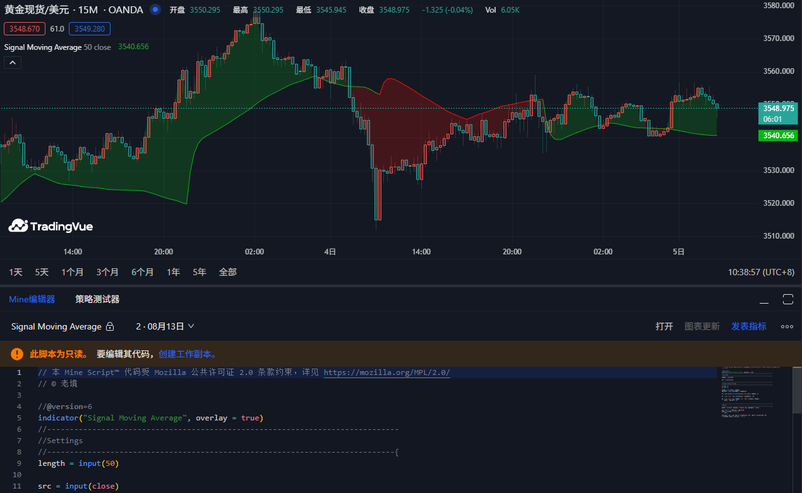The width and height of the screenshot is (802, 493).
Task: Click the blue buy price 3549.280 button
Action: [x=90, y=28]
